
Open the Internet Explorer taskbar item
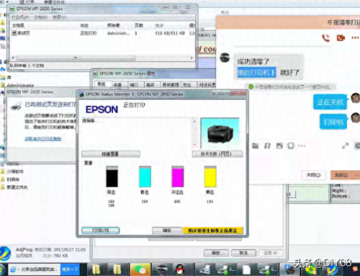point(34,270)
